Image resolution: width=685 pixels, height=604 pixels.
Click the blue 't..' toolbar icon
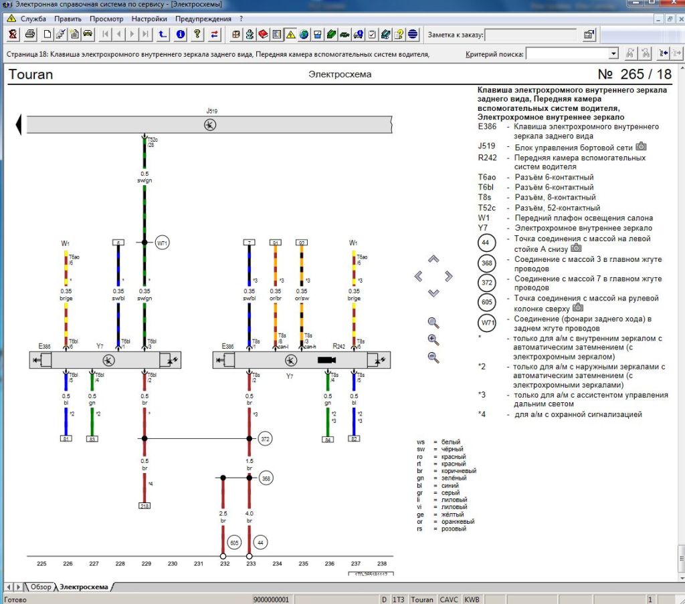[163, 34]
